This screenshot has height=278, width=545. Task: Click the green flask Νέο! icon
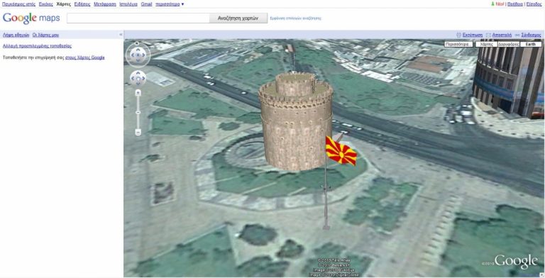click(492, 4)
